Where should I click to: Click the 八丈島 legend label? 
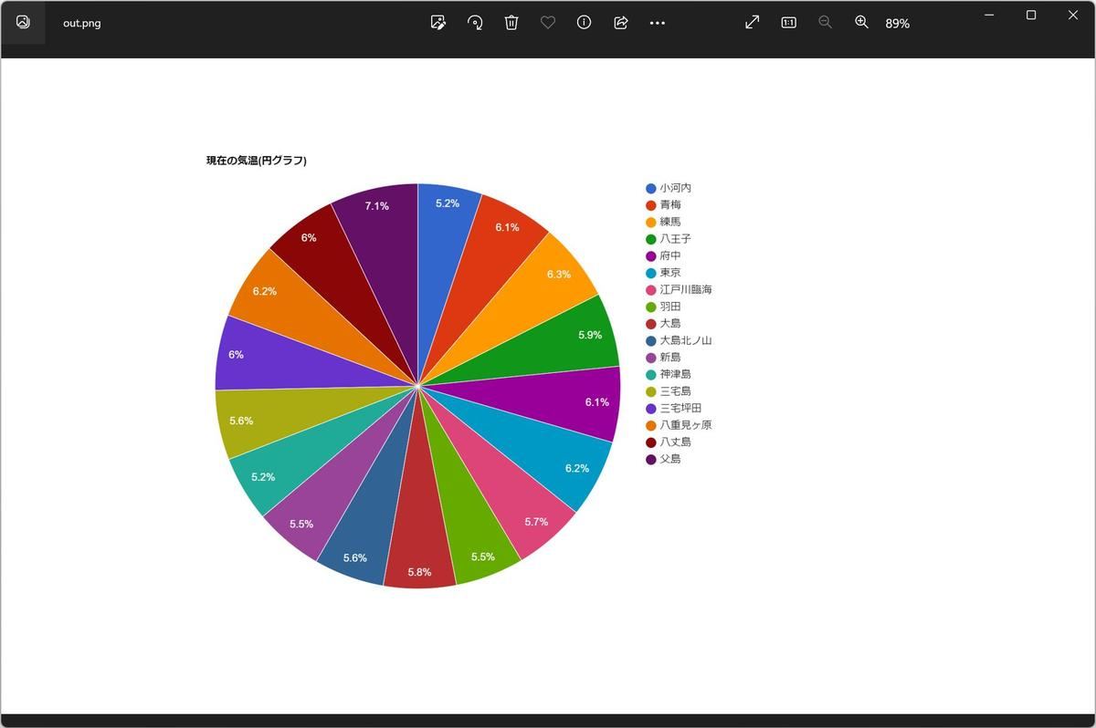click(x=676, y=442)
